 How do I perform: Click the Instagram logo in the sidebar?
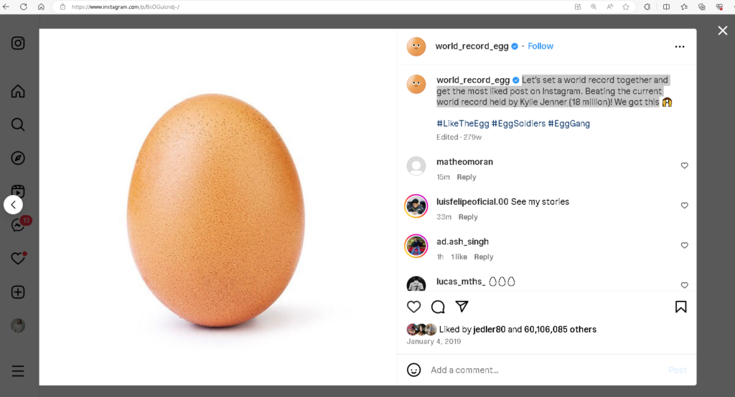point(18,43)
